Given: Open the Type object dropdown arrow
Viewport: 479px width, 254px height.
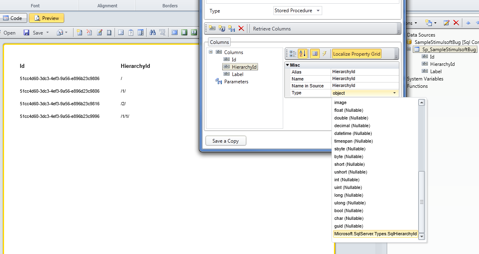Looking at the screenshot, I should click(394, 93).
